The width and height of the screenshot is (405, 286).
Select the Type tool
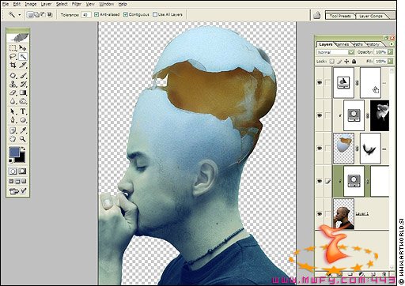(23, 111)
